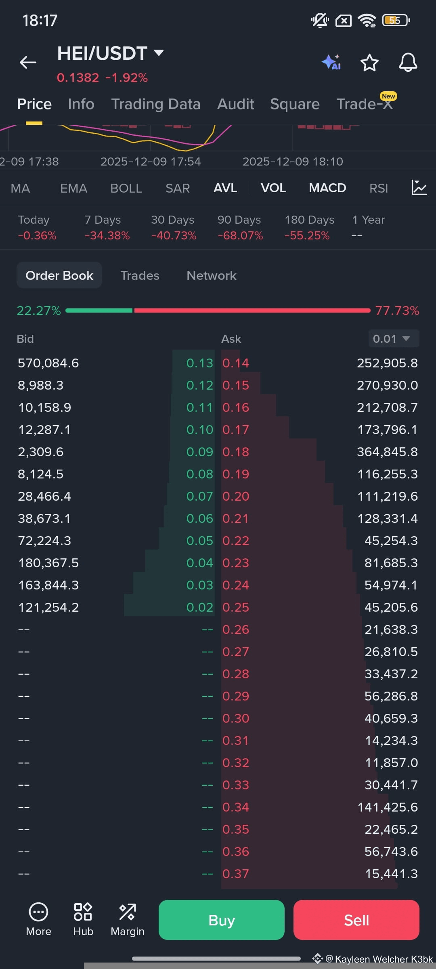Open Margin trading icon
Viewport: 436px width, 969px height.
pos(128,919)
